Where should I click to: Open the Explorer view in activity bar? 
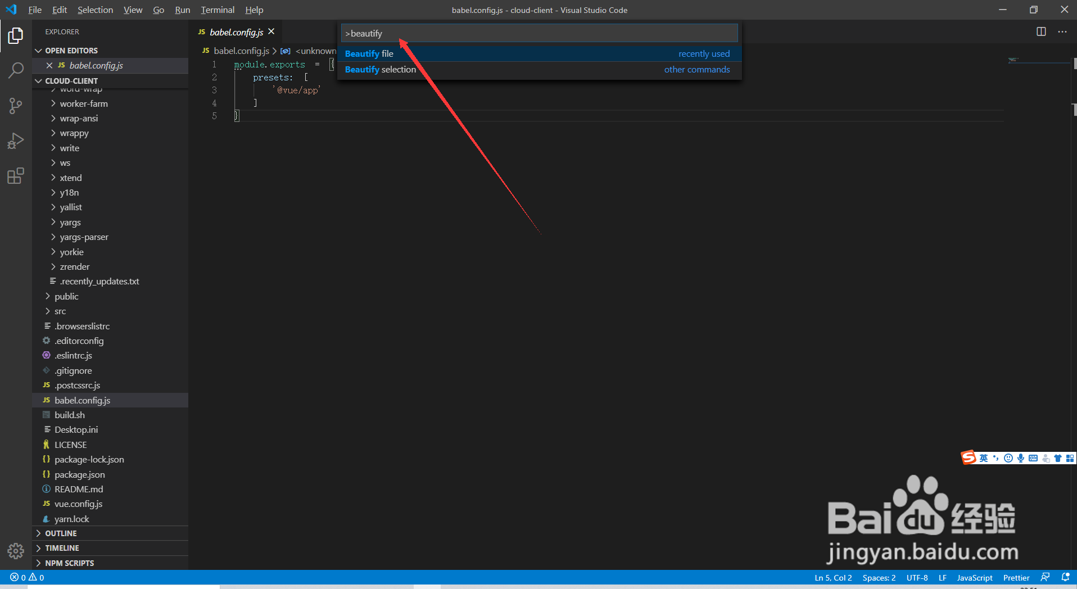(x=16, y=36)
